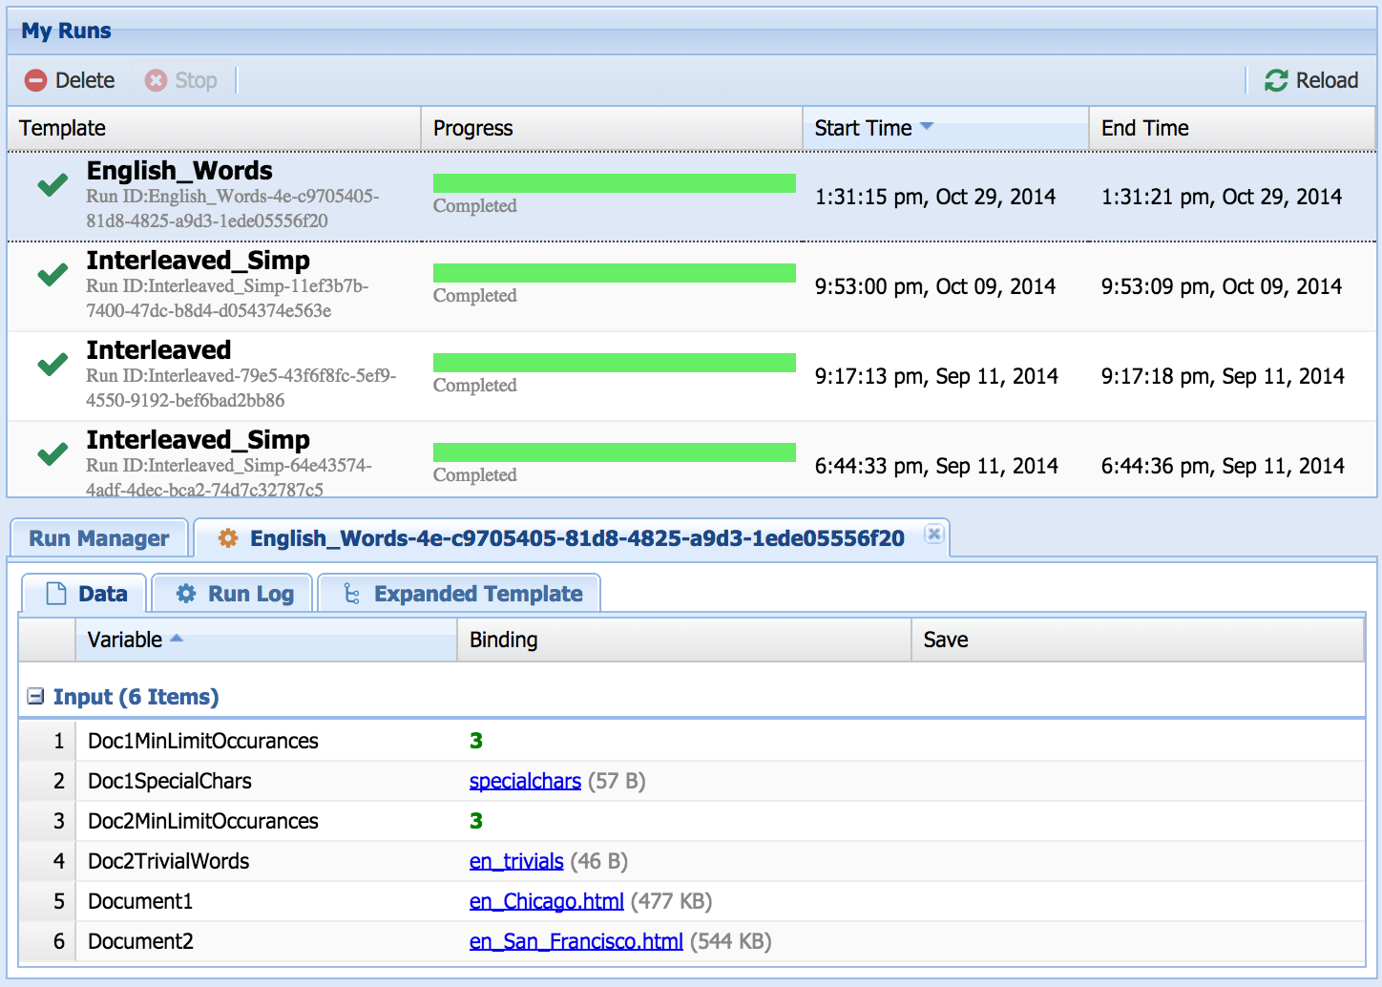Open the Expanded Template tab
This screenshot has width=1382, height=987.
[477, 594]
